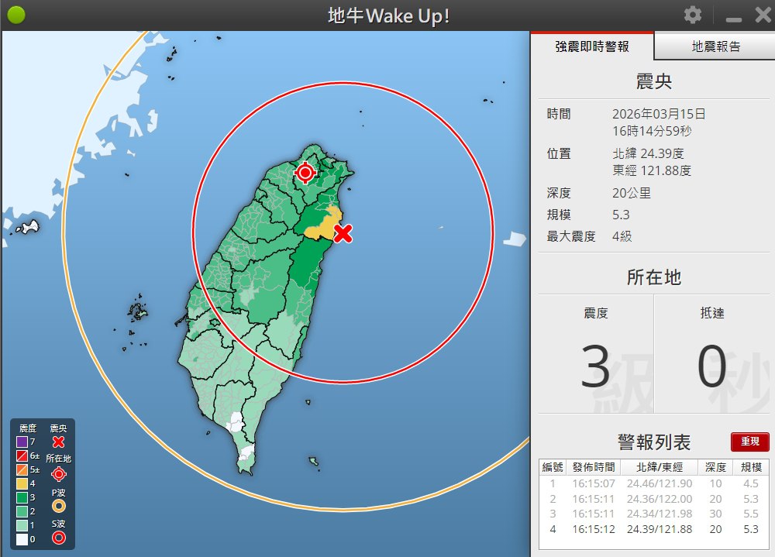
Task: Click the intensity 5± orange swatch in legend
Action: click(22, 469)
